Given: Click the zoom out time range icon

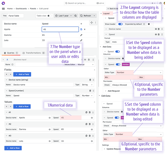Looking at the screenshot, I should click(76, 16).
